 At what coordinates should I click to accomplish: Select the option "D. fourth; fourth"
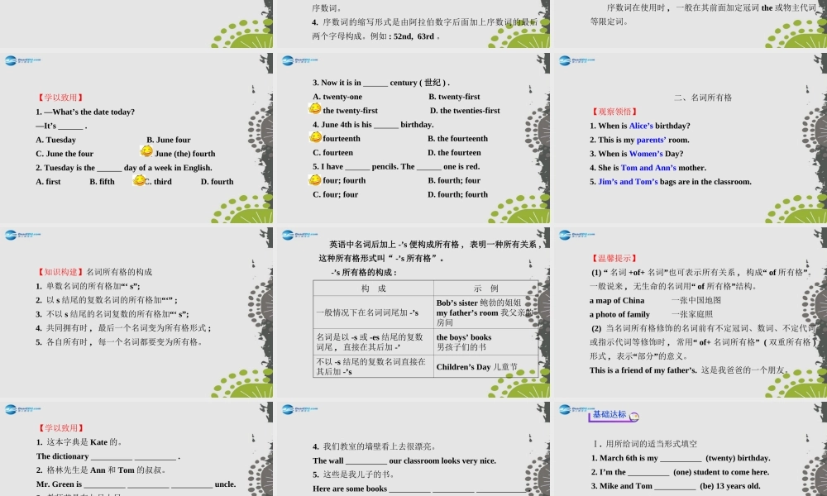[458, 194]
